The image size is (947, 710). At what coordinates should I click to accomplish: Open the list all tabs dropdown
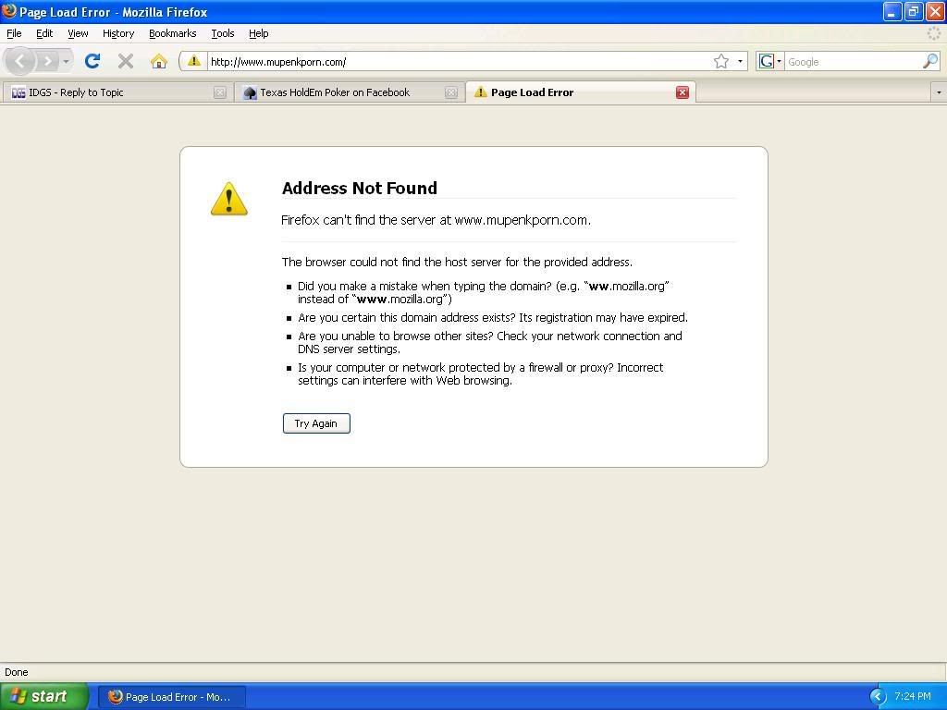(939, 93)
